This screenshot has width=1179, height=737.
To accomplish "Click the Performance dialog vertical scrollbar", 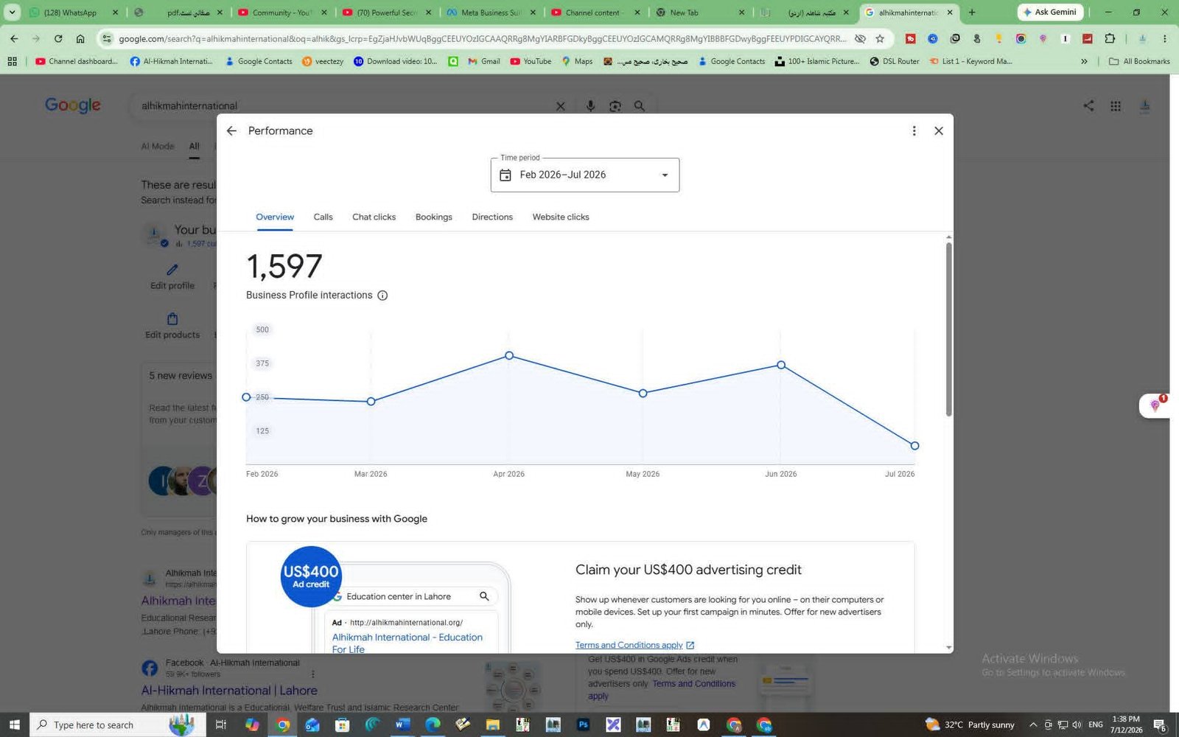I will point(948,329).
